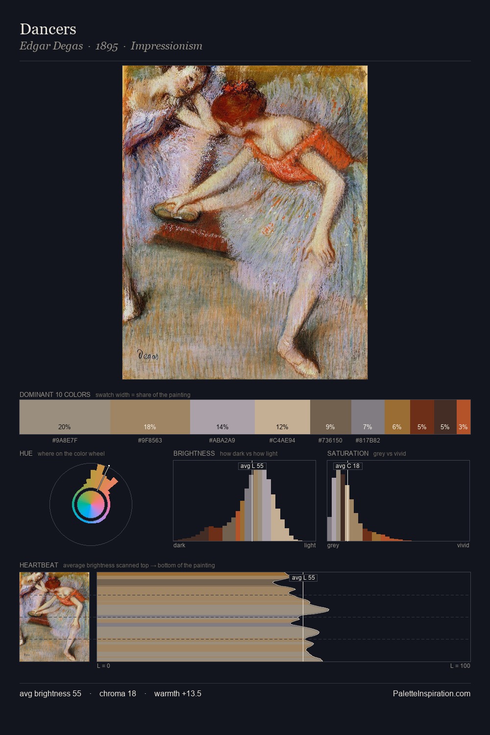Click the 'dark' axis label

coord(179,545)
